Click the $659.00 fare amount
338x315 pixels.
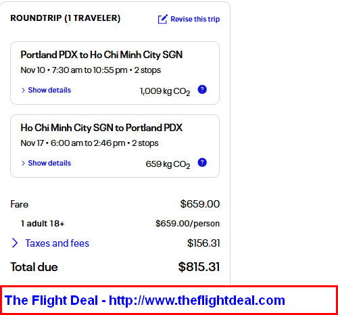click(200, 204)
